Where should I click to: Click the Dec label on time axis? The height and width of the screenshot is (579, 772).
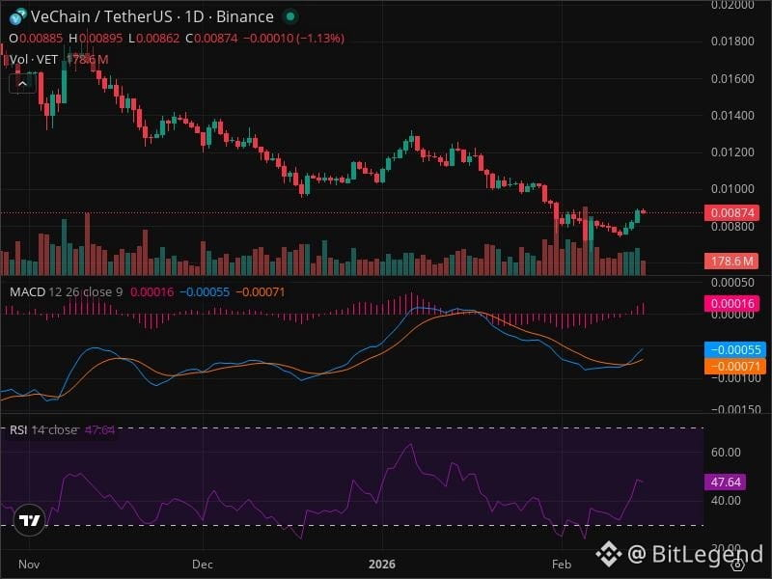(203, 565)
